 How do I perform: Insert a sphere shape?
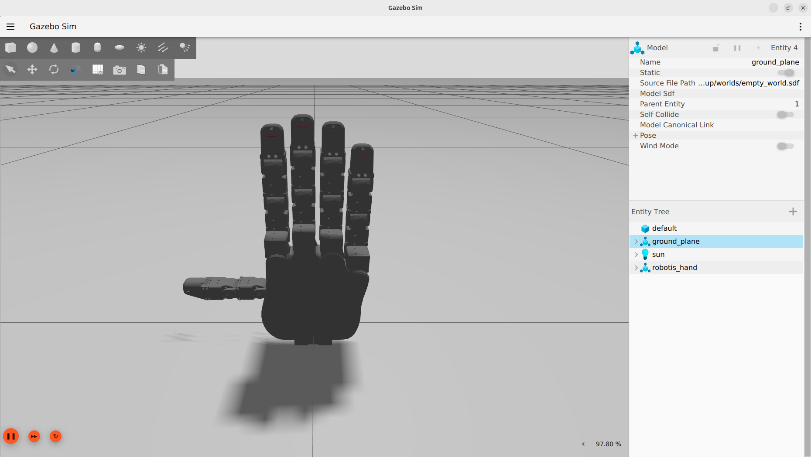tap(32, 48)
